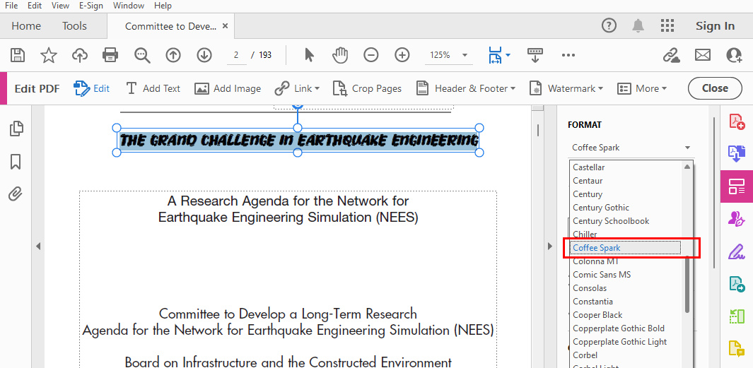Click the Sign In link
This screenshot has width=753, height=368.
[715, 26]
